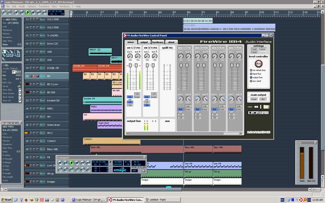325x203 pixels.
Task: Open the Transport window options arrow button
Action: (143, 171)
